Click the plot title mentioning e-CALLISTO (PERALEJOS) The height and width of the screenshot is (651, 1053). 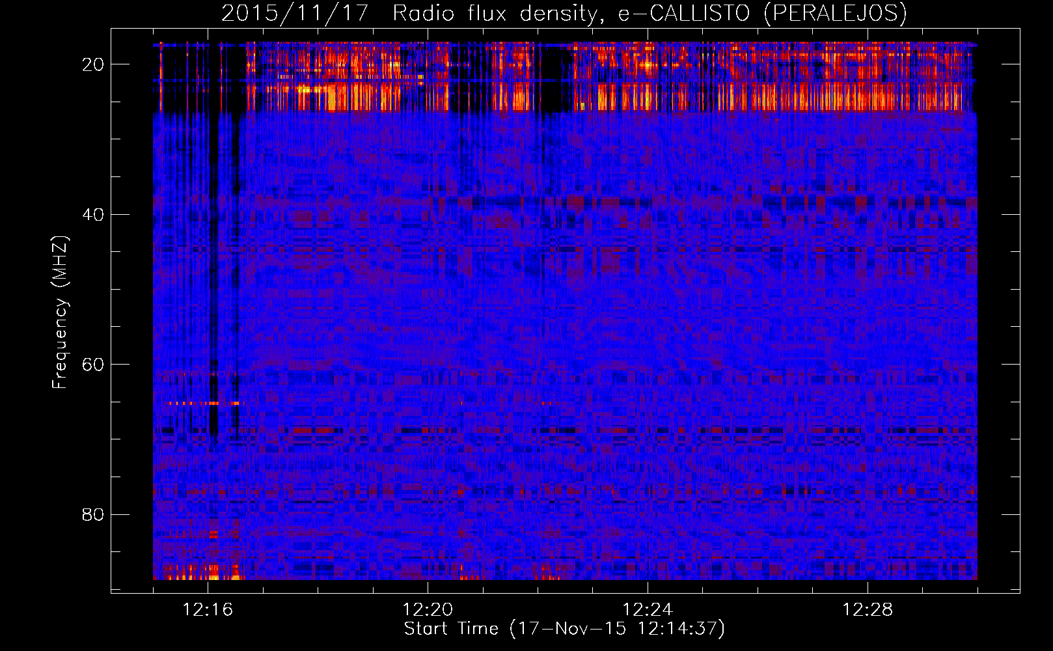[564, 13]
